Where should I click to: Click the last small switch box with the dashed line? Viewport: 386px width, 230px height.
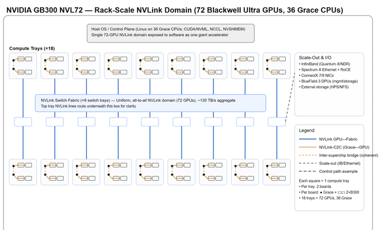pyautogui.click(x=277, y=122)
